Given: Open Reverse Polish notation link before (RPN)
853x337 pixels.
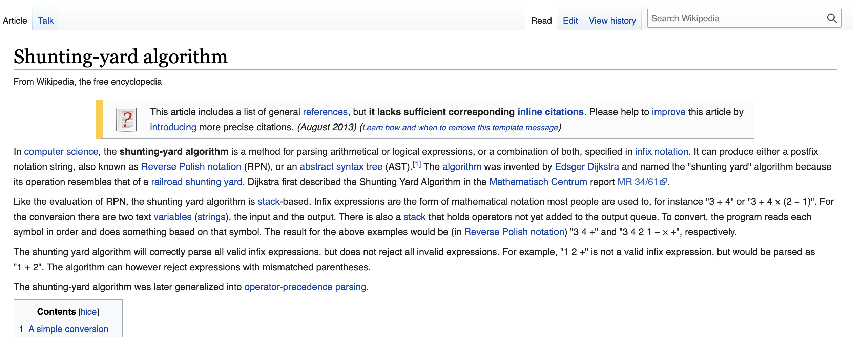Looking at the screenshot, I should pos(191,167).
